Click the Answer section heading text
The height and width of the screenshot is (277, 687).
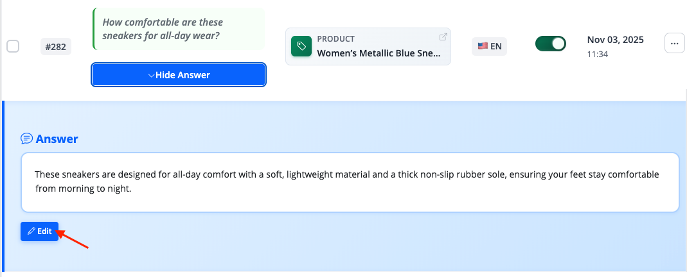[x=57, y=138]
